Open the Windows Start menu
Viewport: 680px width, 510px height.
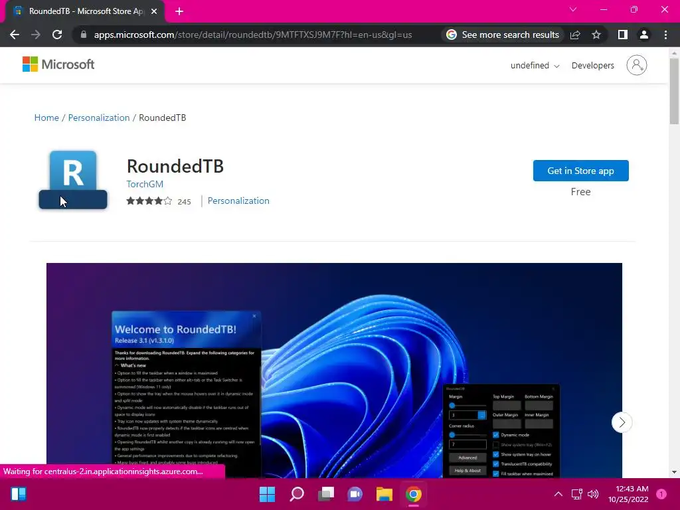267,494
